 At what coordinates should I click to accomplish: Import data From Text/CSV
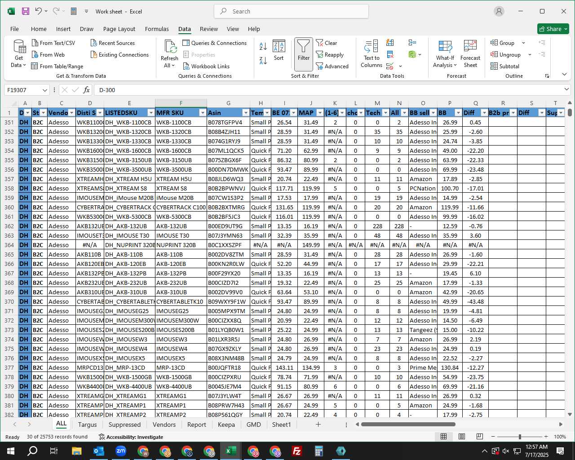point(53,43)
